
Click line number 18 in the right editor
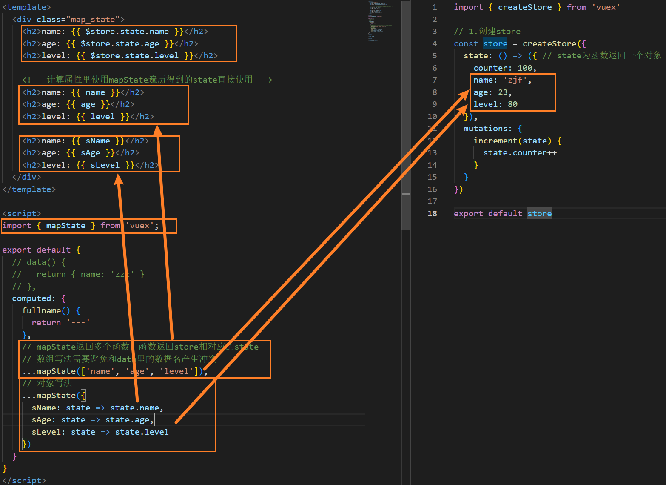pos(432,214)
